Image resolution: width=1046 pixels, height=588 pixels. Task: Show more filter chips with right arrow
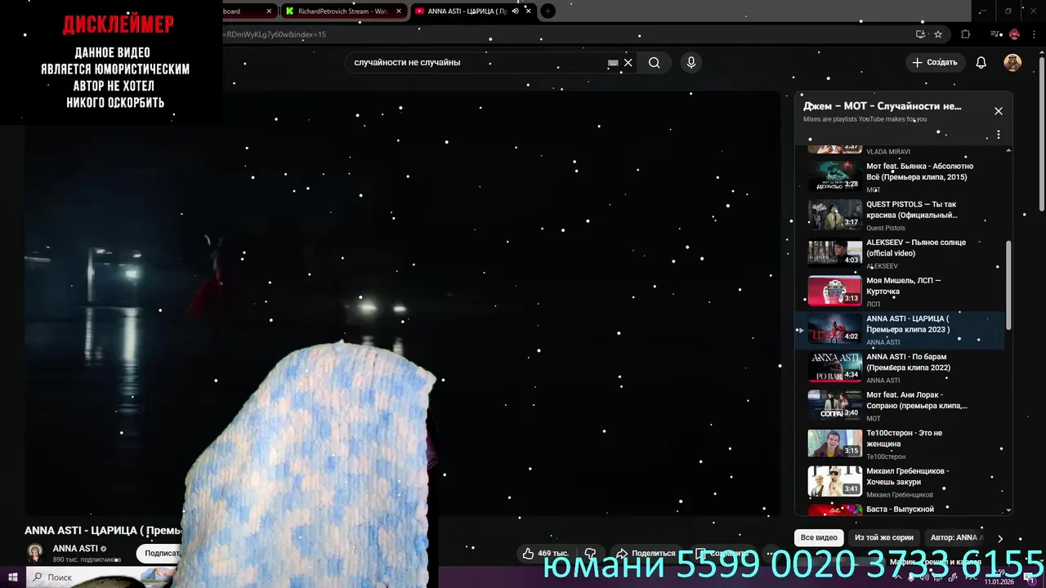[x=999, y=539]
